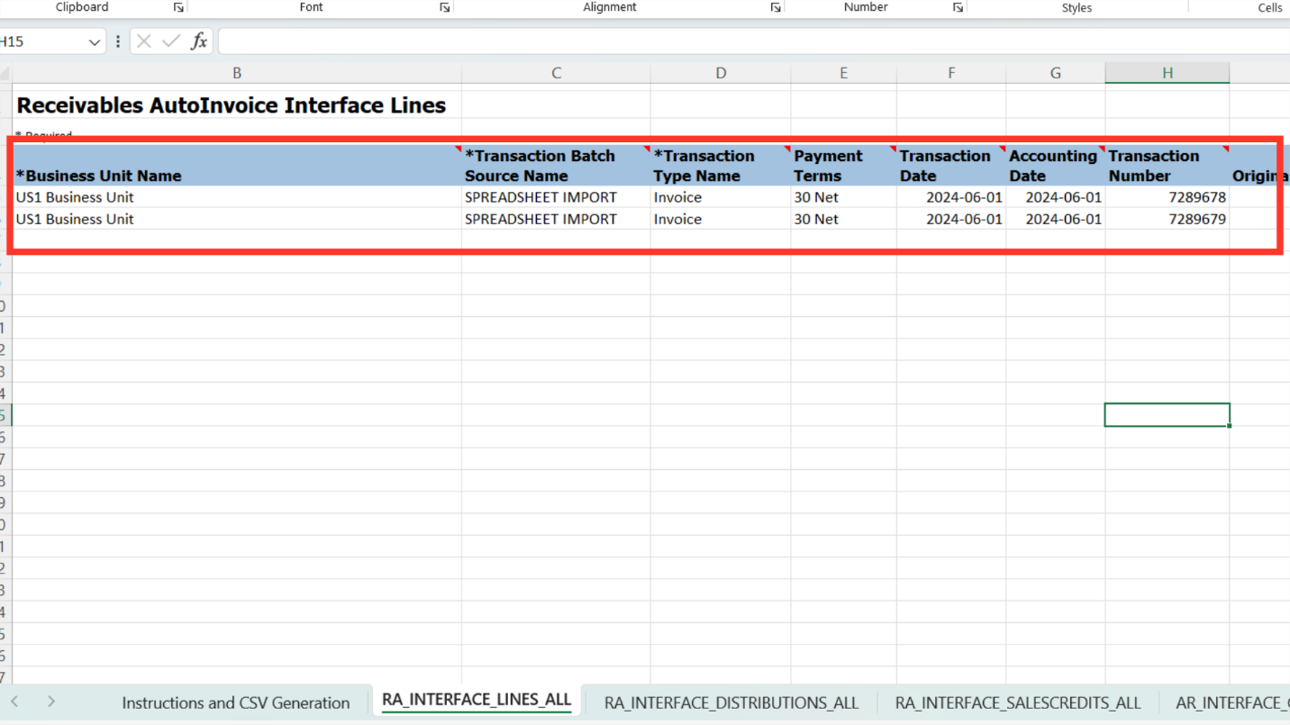The image size is (1290, 725).
Task: Open Instructions and CSV Generation sheet tab
Action: [x=236, y=702]
